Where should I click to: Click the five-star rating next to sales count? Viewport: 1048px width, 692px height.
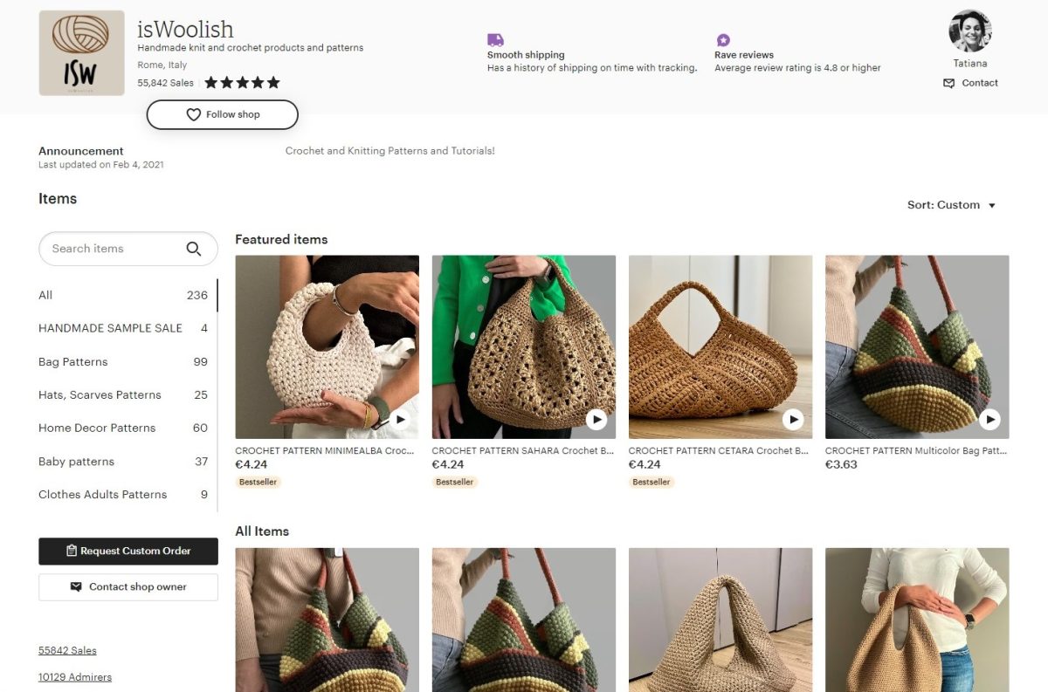tap(242, 82)
